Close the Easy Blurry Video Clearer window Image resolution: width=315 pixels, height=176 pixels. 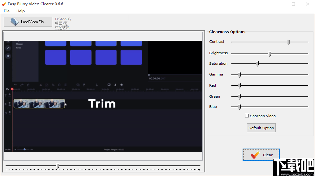click(x=308, y=4)
